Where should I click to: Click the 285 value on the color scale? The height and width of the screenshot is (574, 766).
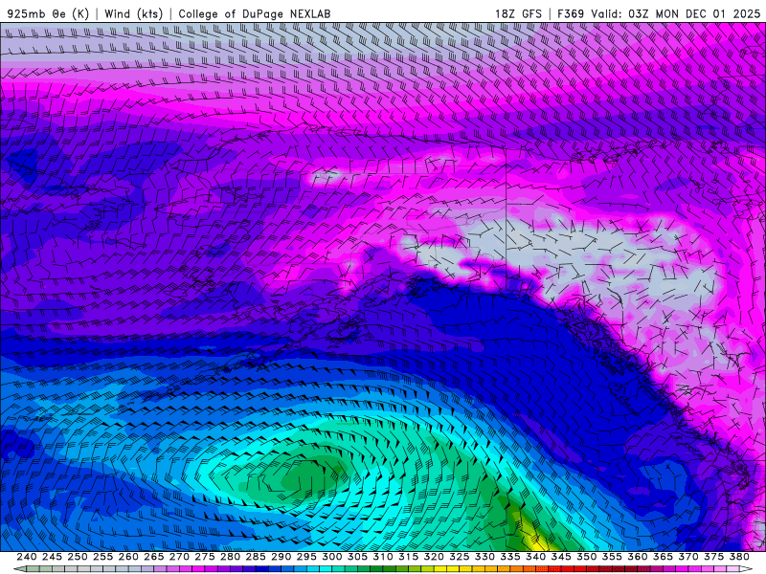point(256,557)
